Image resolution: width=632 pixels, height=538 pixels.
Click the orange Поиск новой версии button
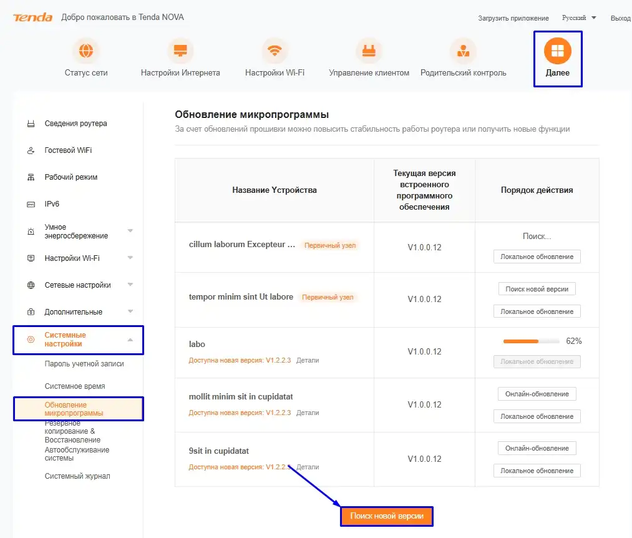386,516
